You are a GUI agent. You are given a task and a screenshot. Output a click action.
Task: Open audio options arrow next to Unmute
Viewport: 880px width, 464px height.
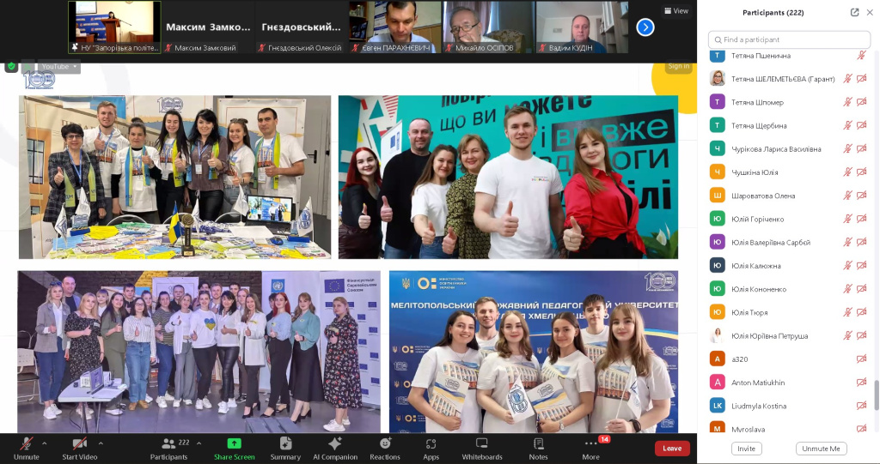pos(45,443)
